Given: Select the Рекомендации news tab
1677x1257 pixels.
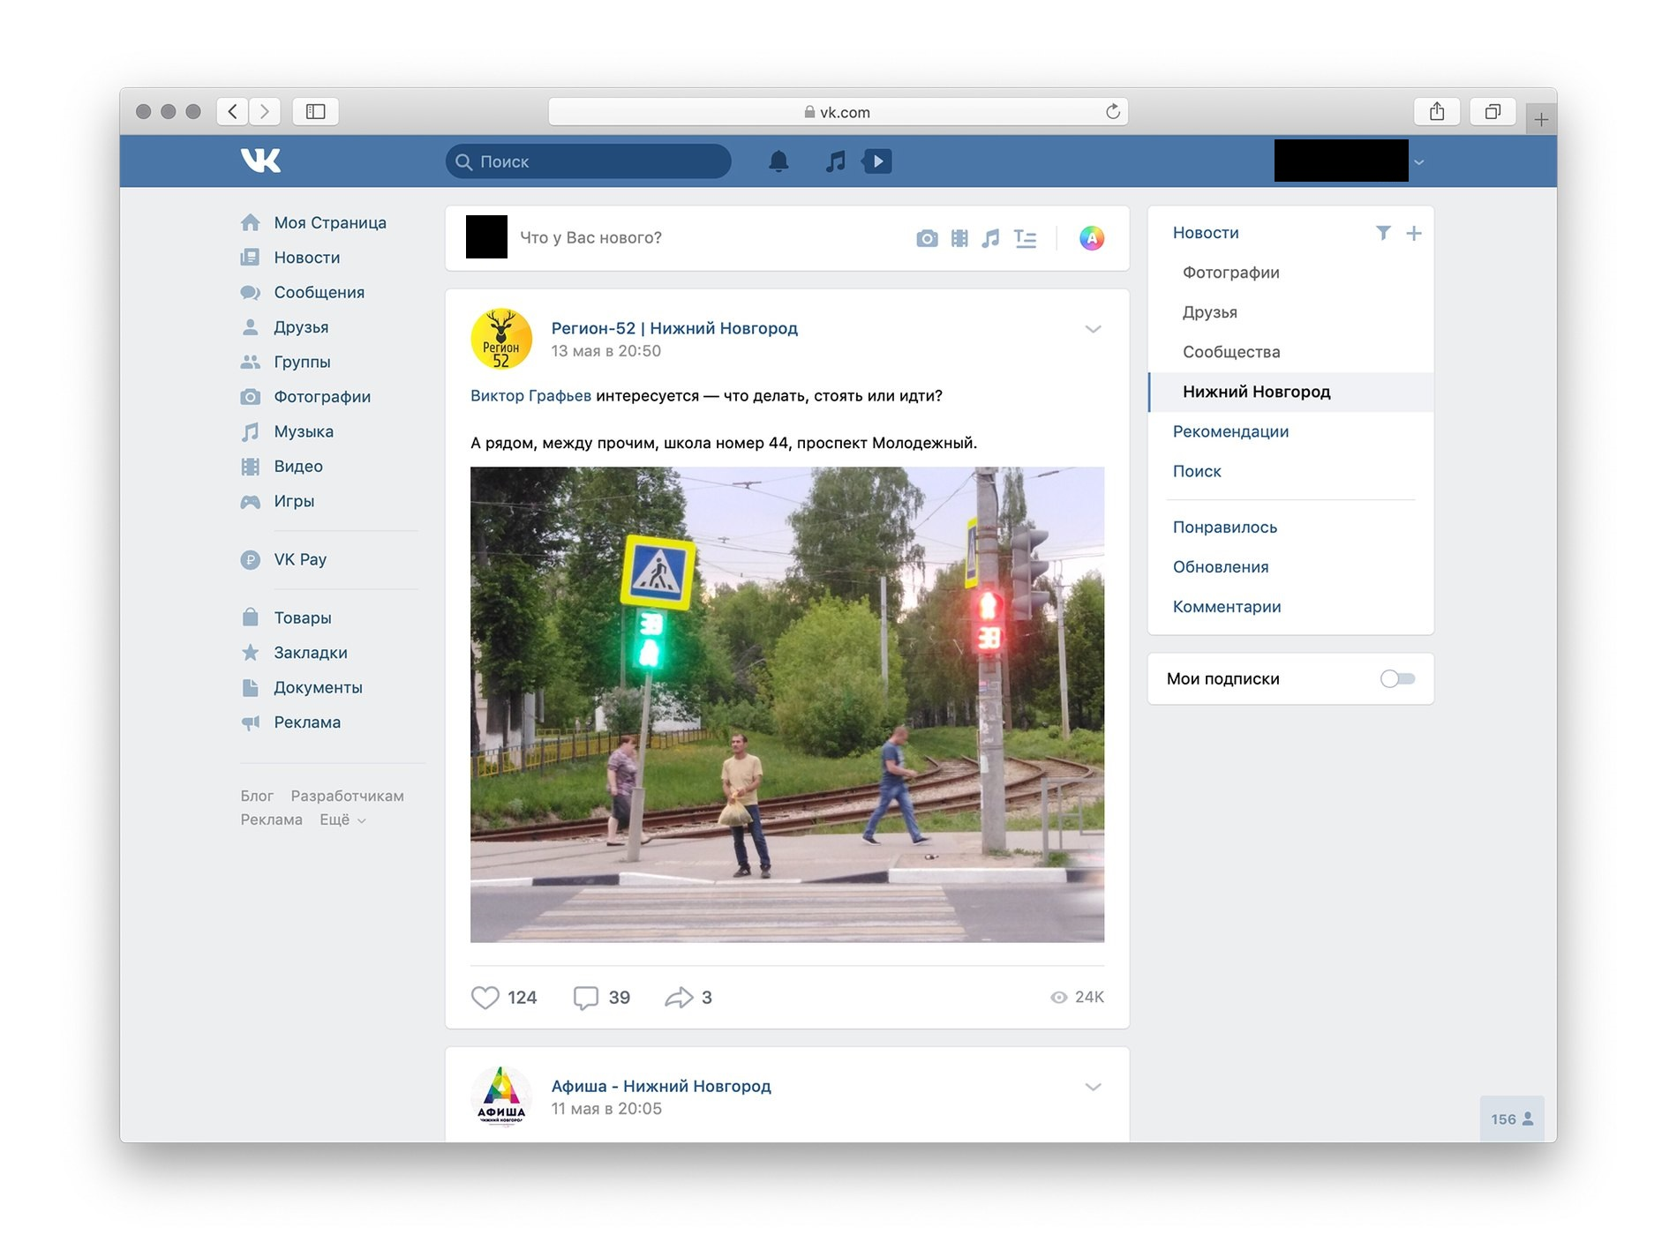Looking at the screenshot, I should [1230, 431].
